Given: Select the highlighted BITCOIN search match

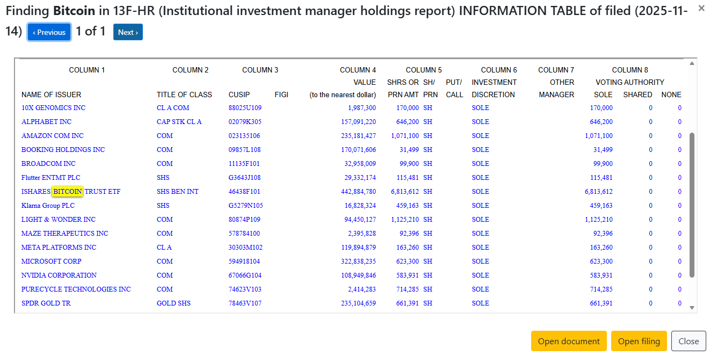Looking at the screenshot, I should click(x=68, y=192).
